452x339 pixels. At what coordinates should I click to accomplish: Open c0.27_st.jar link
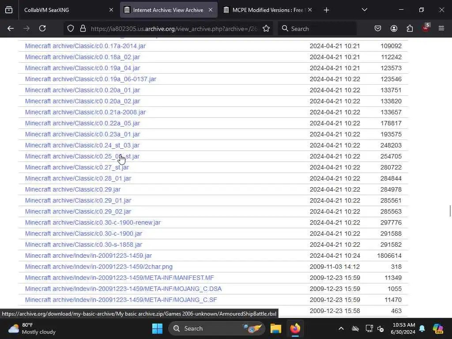pos(77,167)
